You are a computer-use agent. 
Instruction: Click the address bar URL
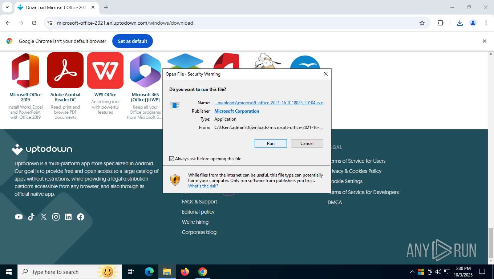coord(125,23)
